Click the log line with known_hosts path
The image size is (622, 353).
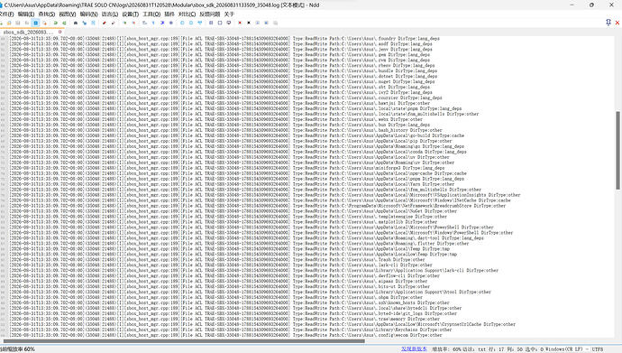tap(229, 302)
